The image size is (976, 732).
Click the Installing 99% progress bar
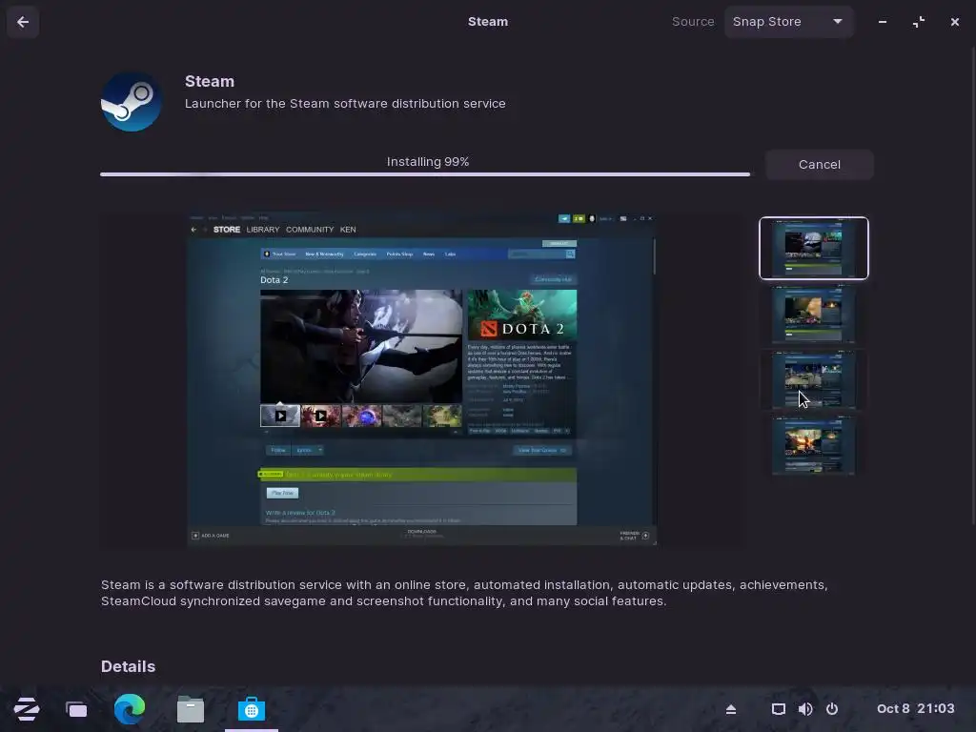(425, 174)
